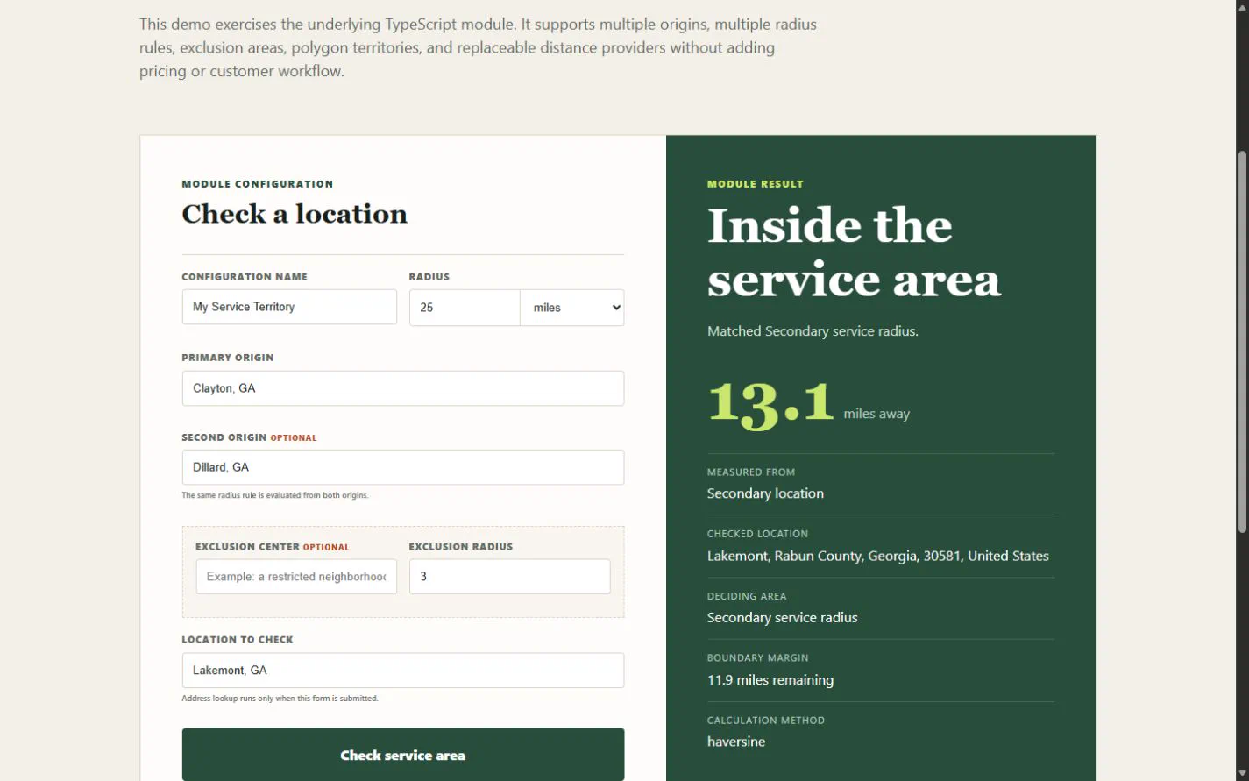Click the demo description paragraph
This screenshot has width=1249, height=781.
pyautogui.click(x=478, y=47)
